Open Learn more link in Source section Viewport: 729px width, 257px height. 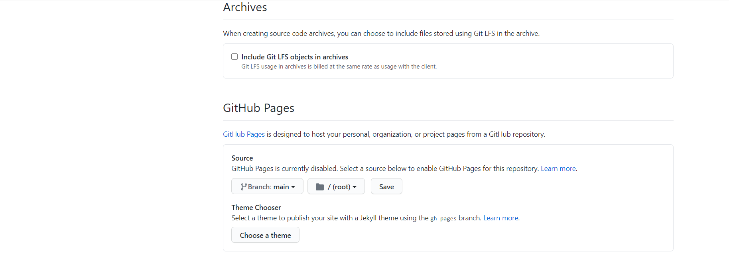click(x=558, y=169)
